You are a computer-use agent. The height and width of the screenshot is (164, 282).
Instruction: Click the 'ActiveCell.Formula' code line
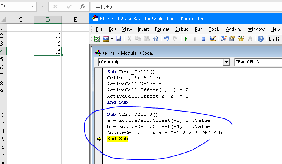point(164,132)
